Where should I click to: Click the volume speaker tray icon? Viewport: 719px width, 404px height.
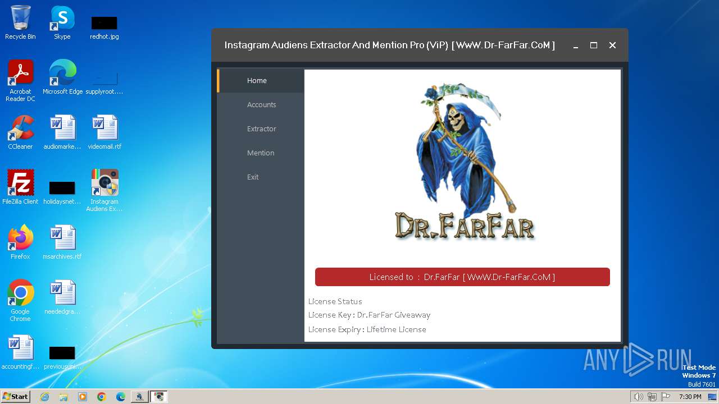pos(638,397)
